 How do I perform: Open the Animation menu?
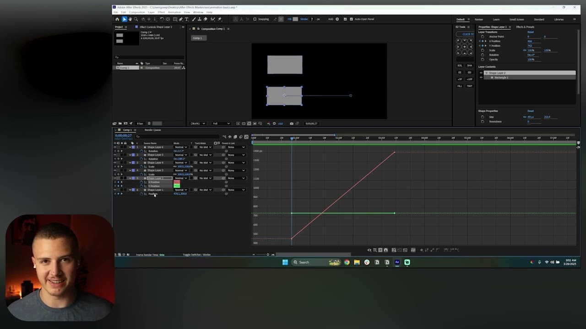(x=174, y=12)
